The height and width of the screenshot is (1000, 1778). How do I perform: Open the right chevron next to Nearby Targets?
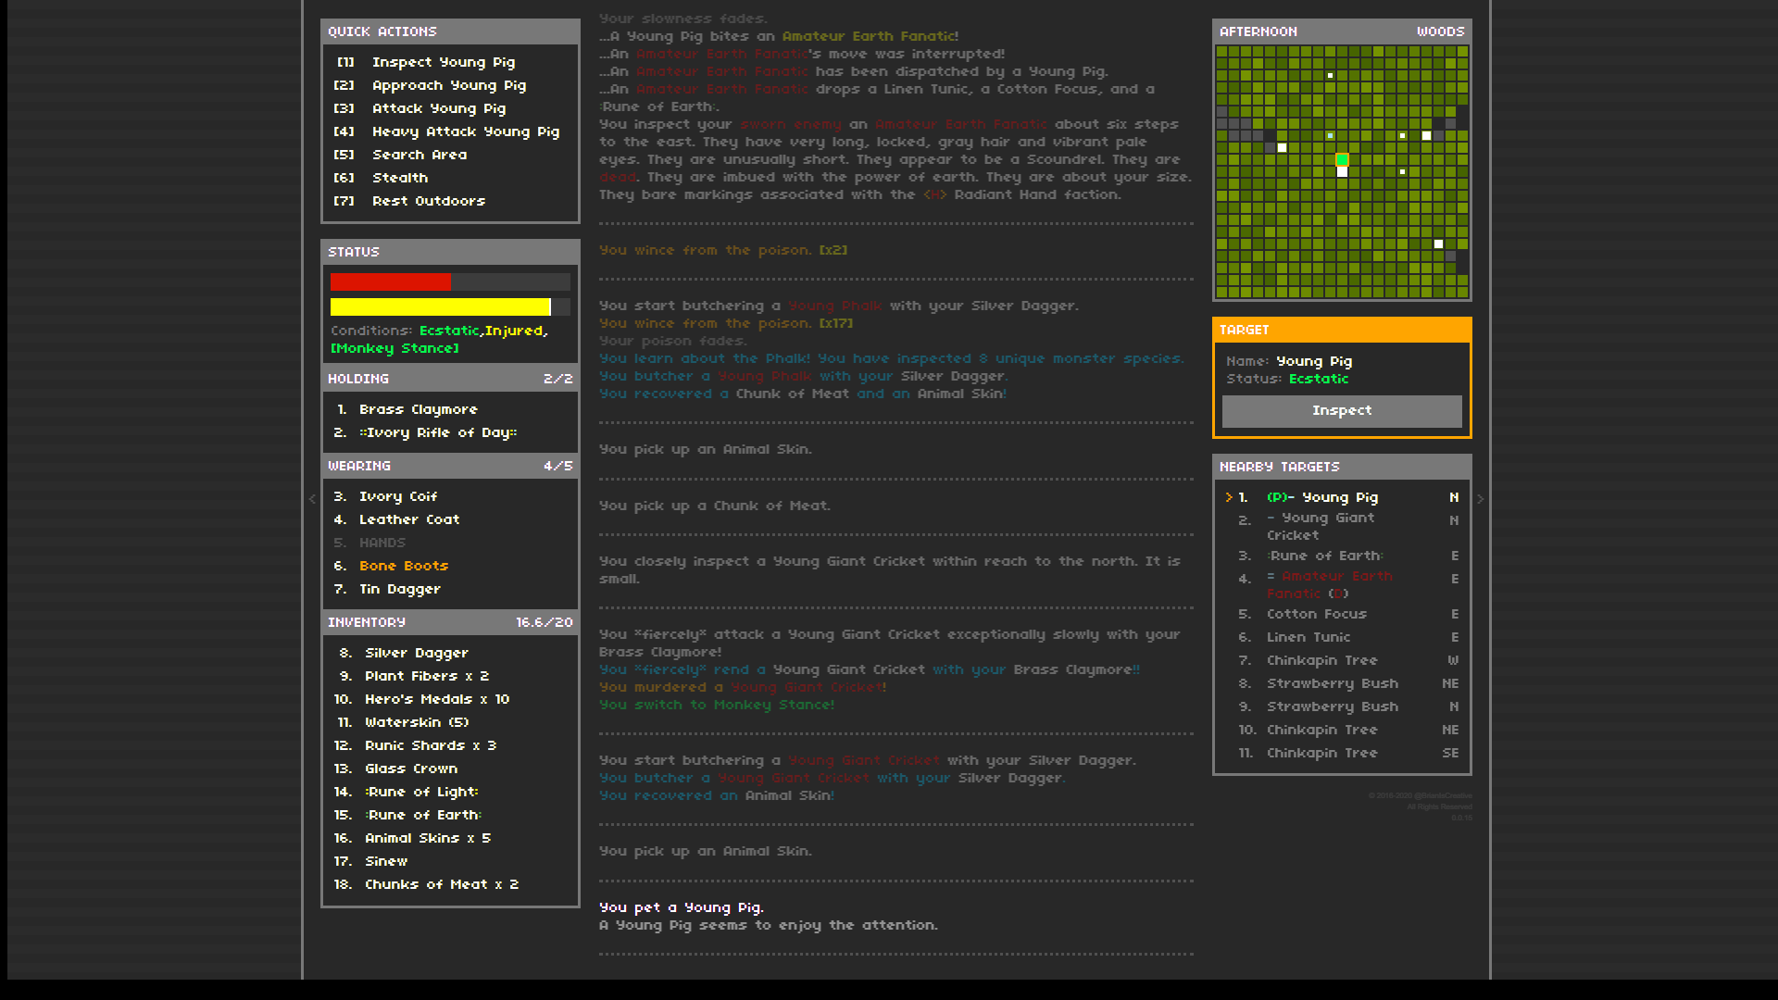(1480, 498)
